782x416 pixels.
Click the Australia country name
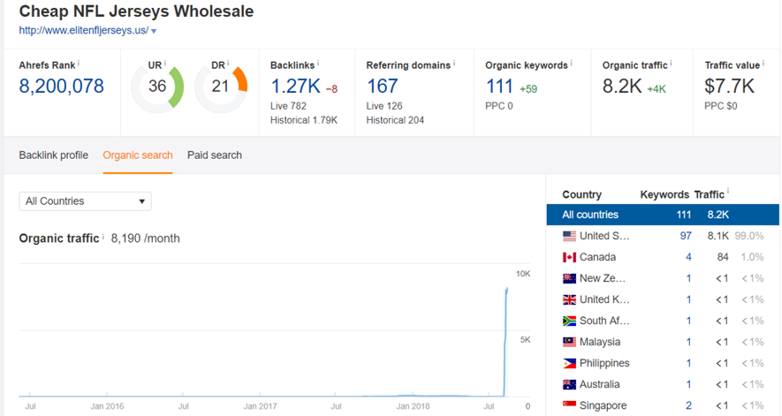[x=599, y=384]
